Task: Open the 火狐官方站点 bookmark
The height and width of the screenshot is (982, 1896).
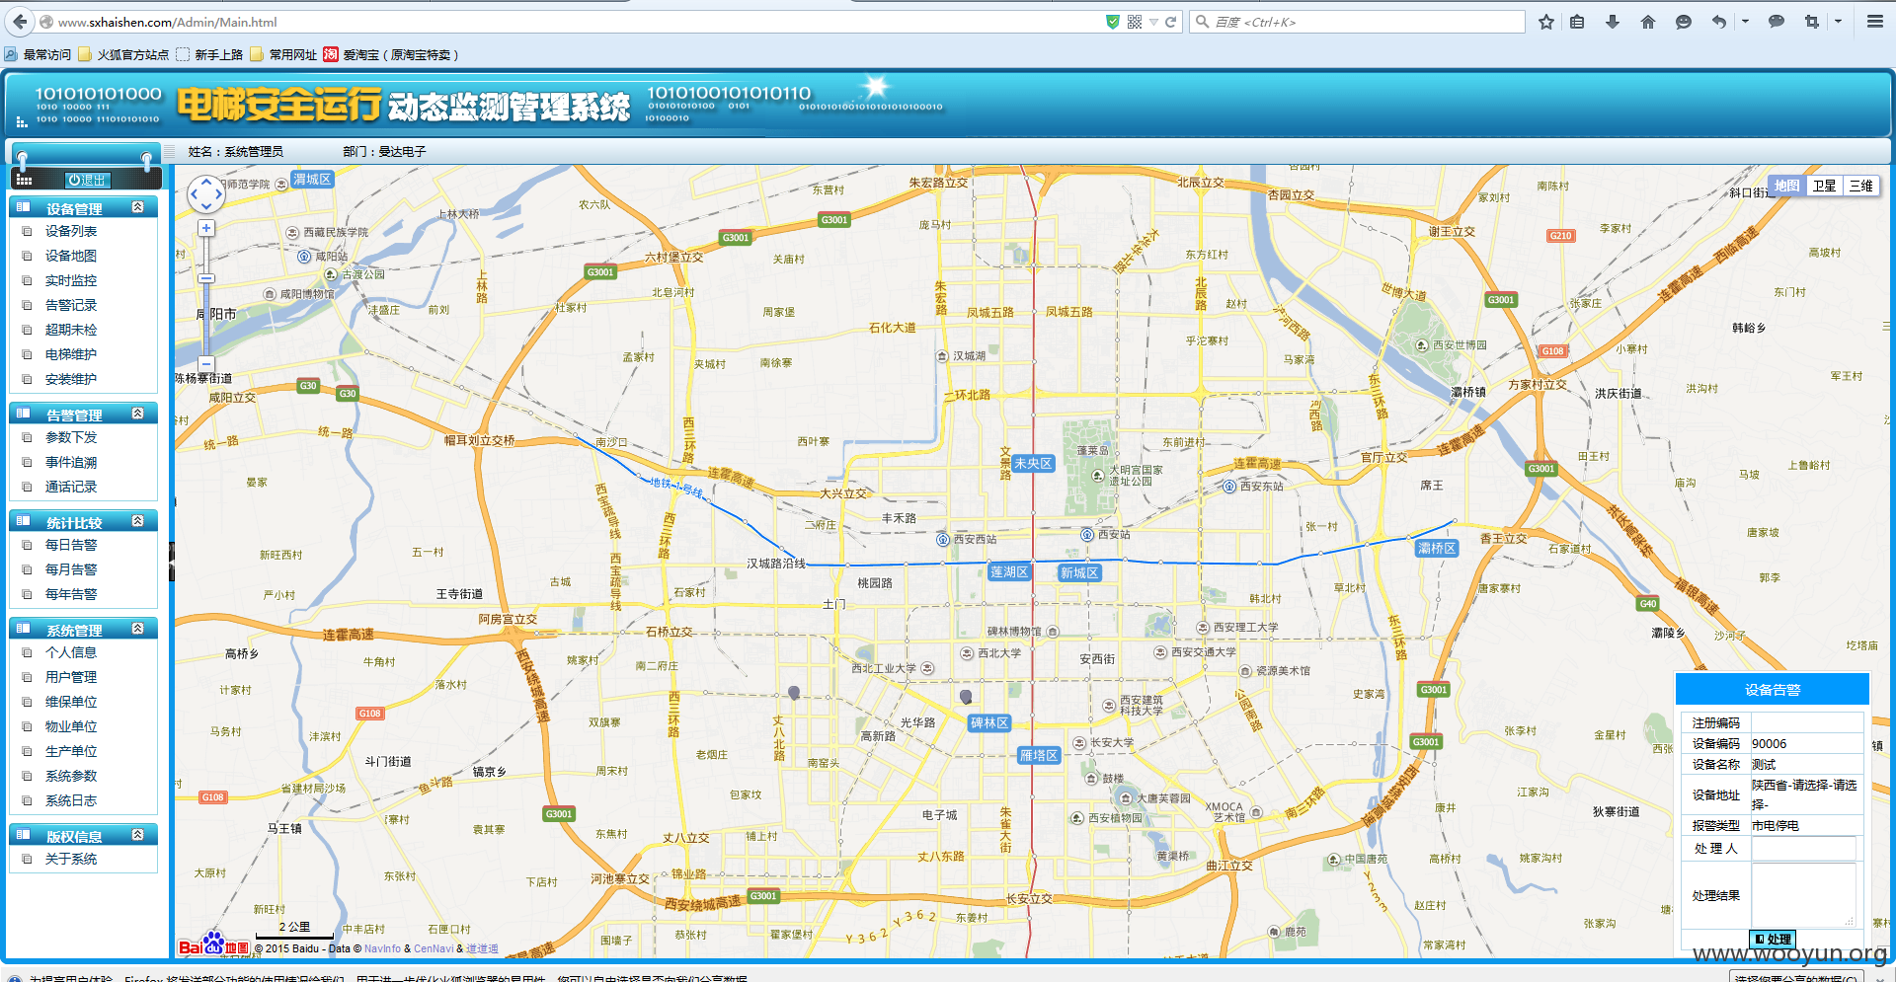Action: pyautogui.click(x=123, y=54)
